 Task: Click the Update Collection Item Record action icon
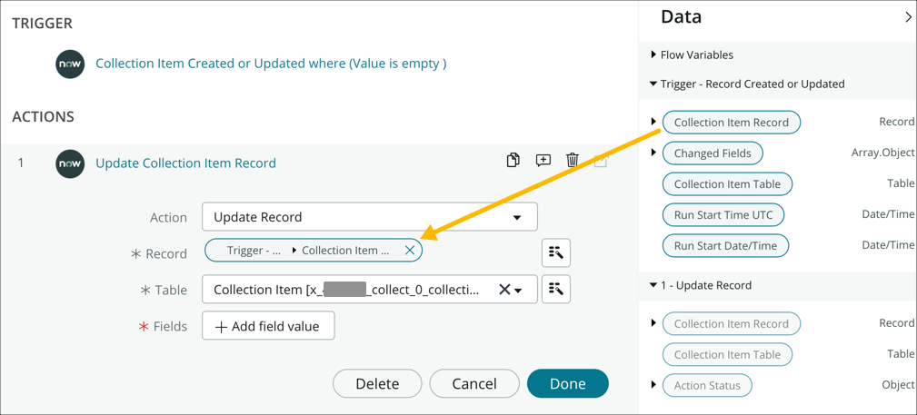(70, 163)
